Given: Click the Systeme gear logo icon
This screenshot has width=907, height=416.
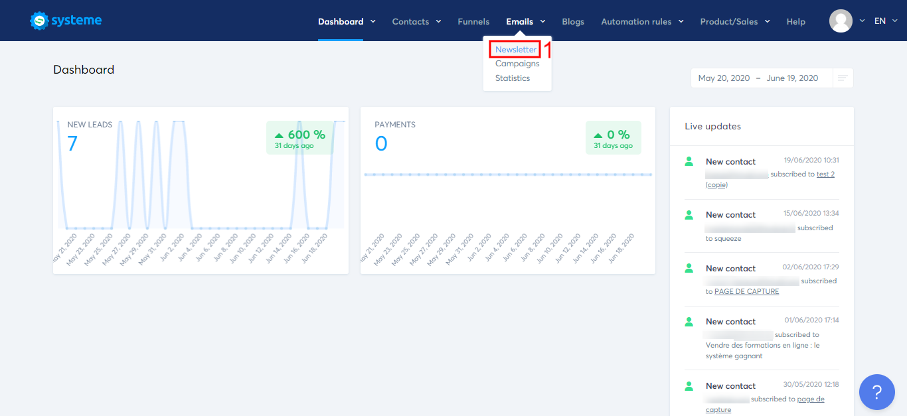Looking at the screenshot, I should tap(40, 21).
